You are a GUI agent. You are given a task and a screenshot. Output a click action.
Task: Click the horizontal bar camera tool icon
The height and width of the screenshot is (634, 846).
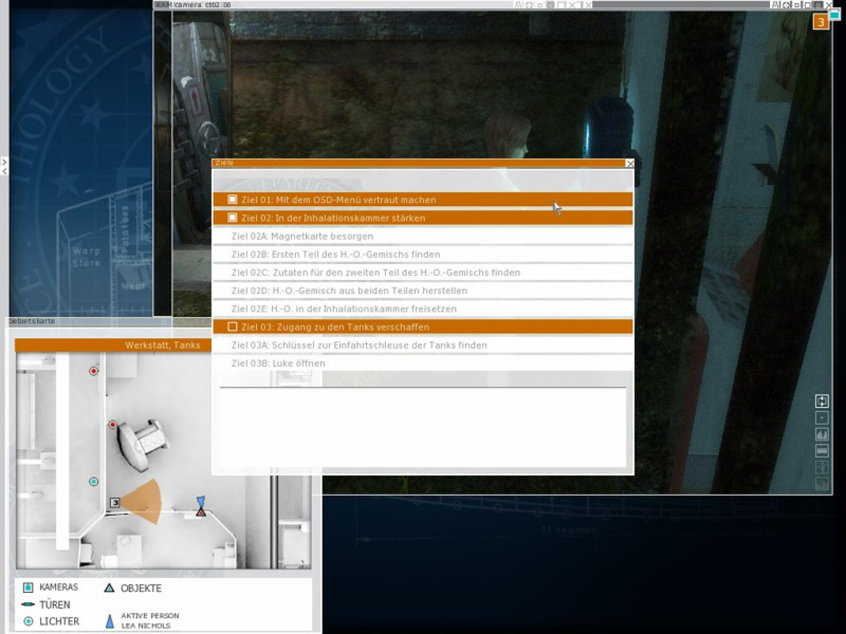822,450
